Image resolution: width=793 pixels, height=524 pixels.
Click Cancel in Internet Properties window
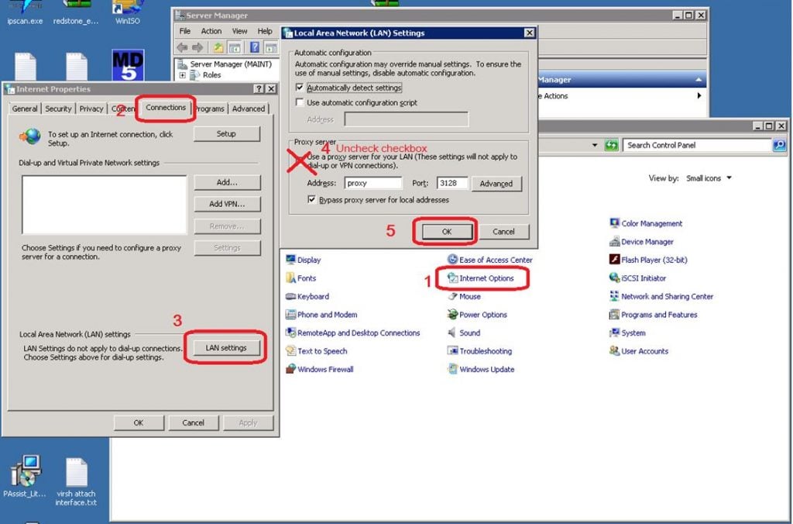193,422
